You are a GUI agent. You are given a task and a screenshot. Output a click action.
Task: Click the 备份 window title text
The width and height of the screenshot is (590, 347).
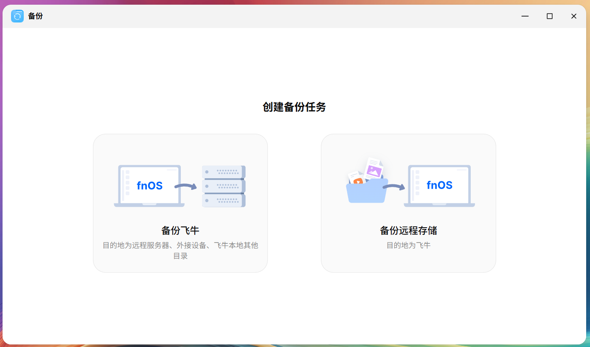pyautogui.click(x=36, y=16)
